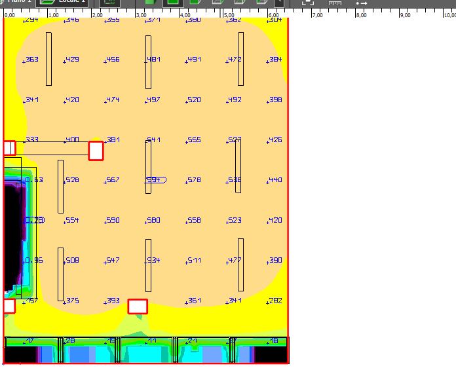Click the calculation point value 520
The image size is (456, 370).
[194, 100]
